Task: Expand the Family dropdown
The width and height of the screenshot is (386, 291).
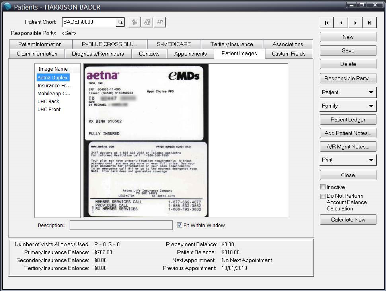Action: [x=348, y=106]
